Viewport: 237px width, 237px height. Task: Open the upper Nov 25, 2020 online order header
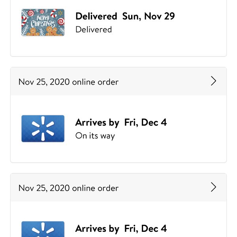click(118, 81)
